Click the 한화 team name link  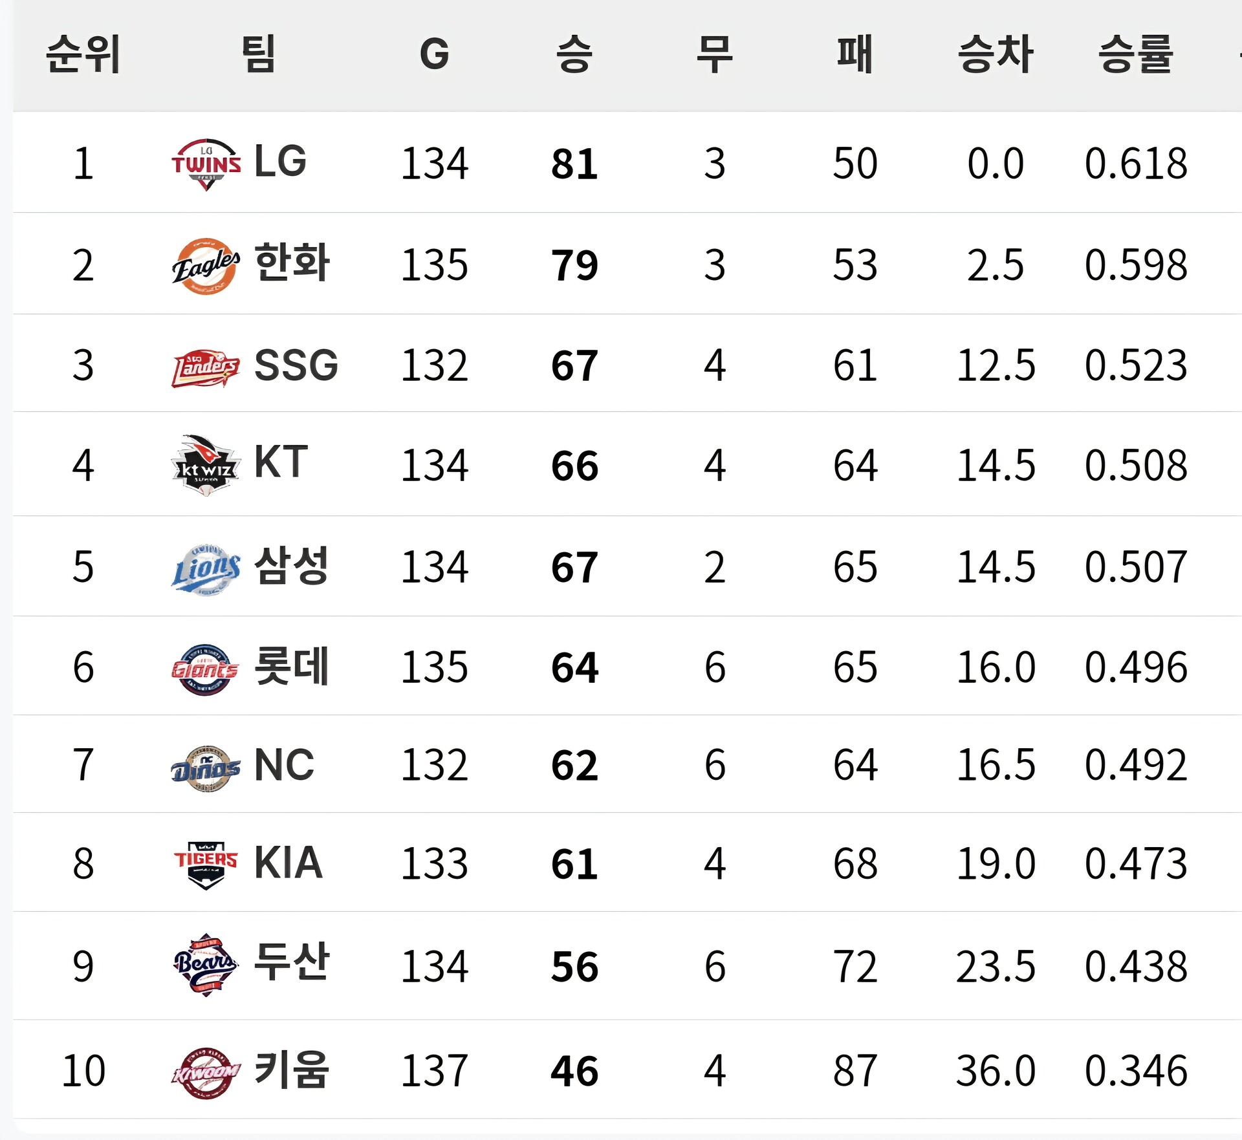[292, 263]
